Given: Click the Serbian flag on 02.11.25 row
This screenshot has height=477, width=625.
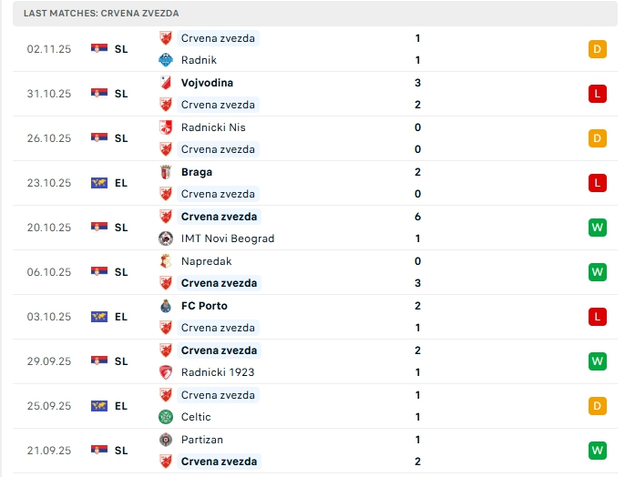Looking at the screenshot, I should point(99,49).
